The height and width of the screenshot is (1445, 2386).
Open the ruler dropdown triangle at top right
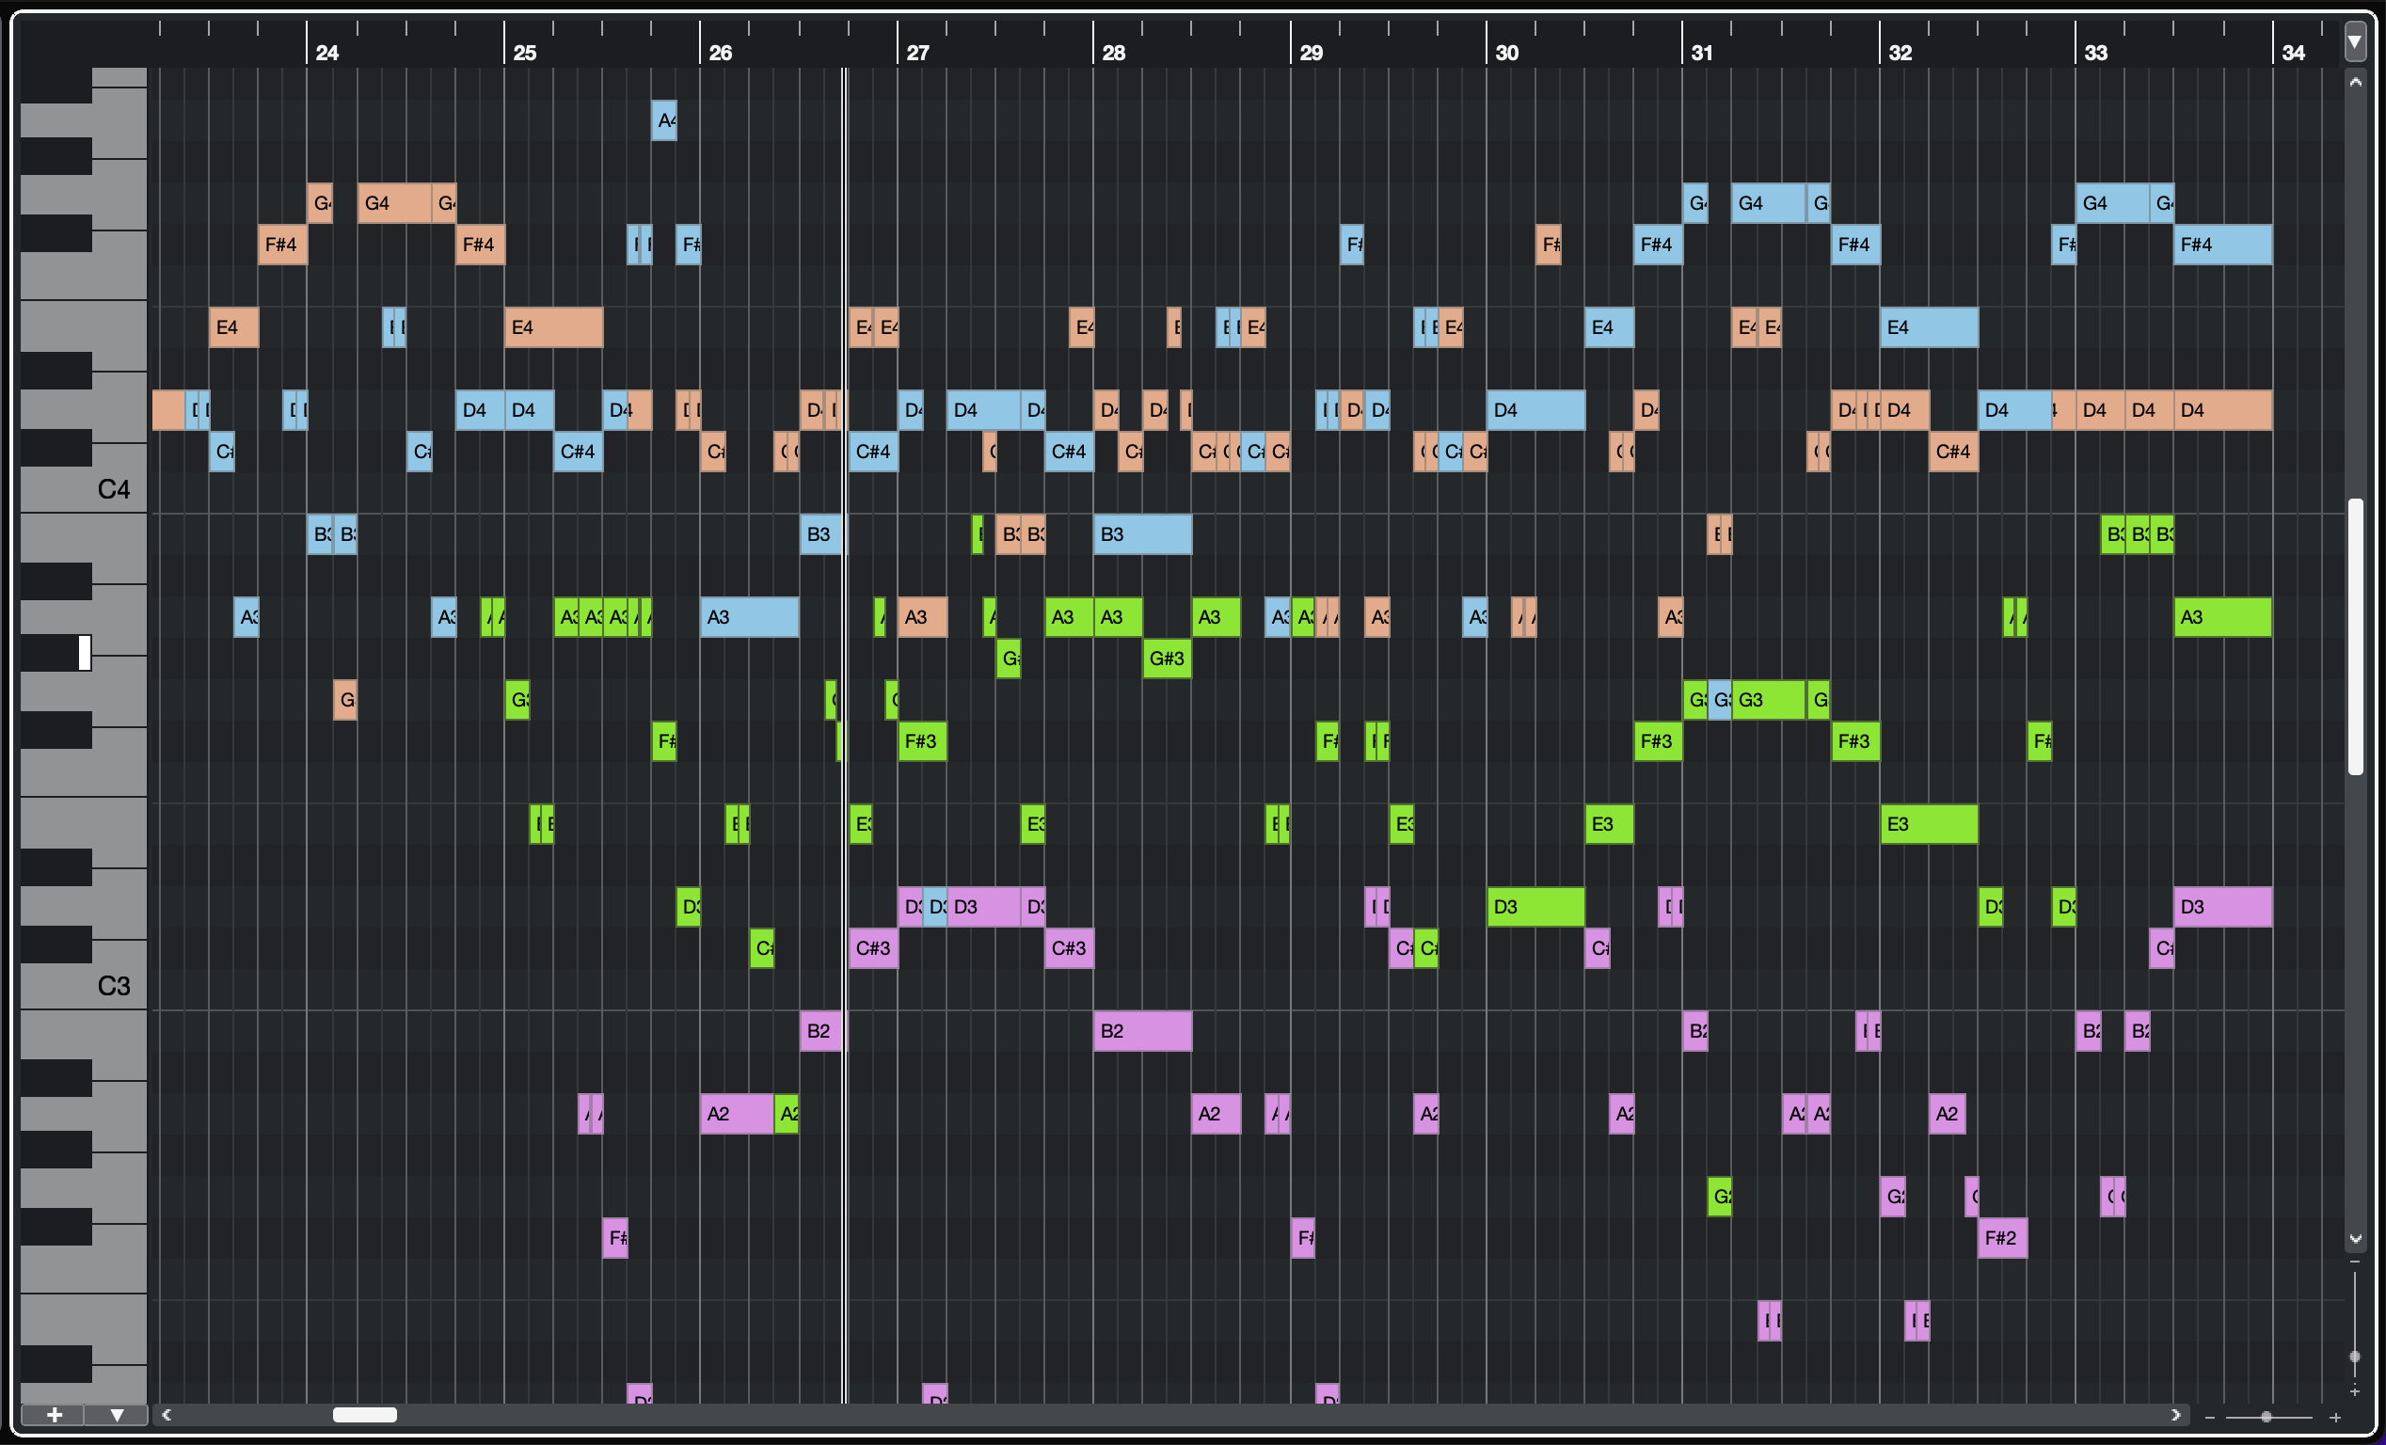[2354, 41]
